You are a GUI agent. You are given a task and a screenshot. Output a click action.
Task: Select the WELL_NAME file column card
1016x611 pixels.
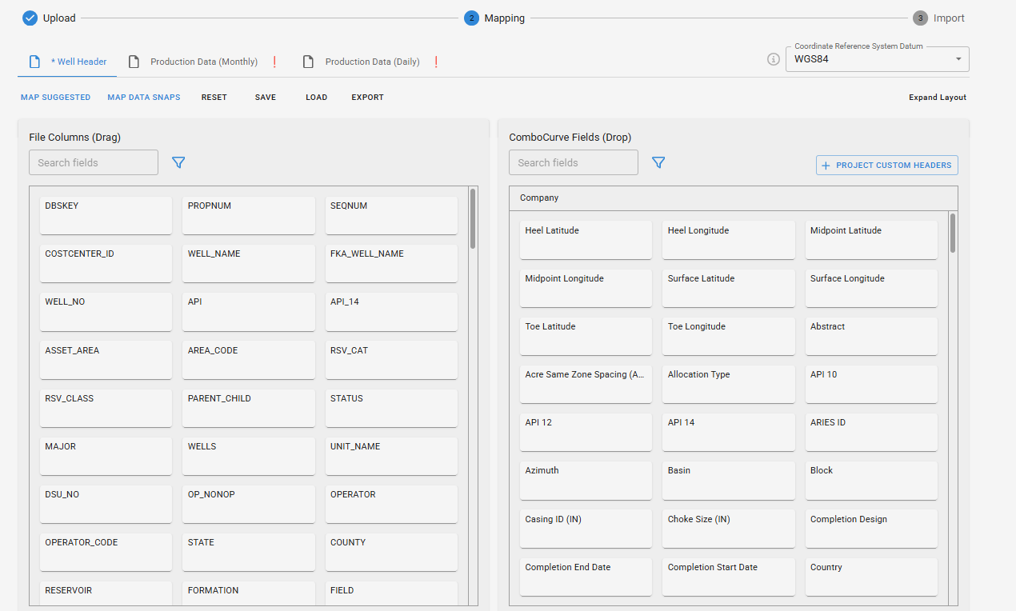(x=249, y=264)
